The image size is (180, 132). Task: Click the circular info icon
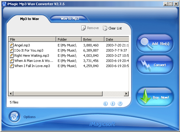113,103
